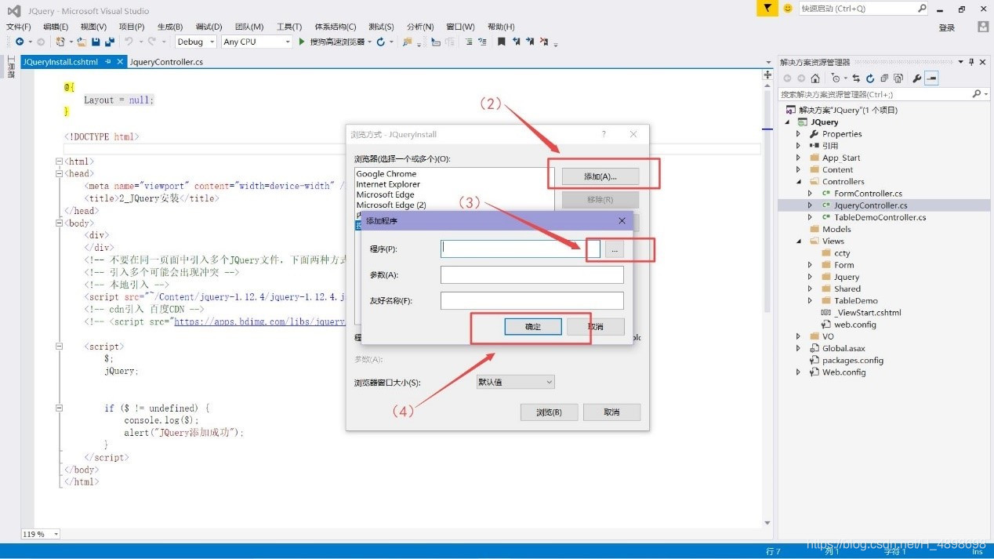Open Properties wrench icon in Solution Explorer
Image resolution: width=994 pixels, height=559 pixels.
click(916, 78)
